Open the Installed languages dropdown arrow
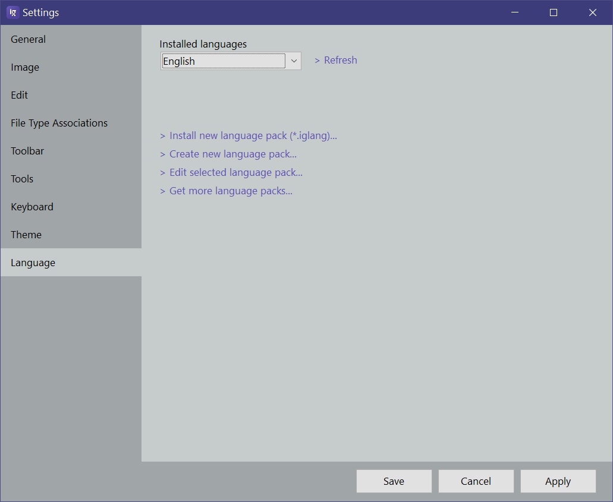 [294, 61]
